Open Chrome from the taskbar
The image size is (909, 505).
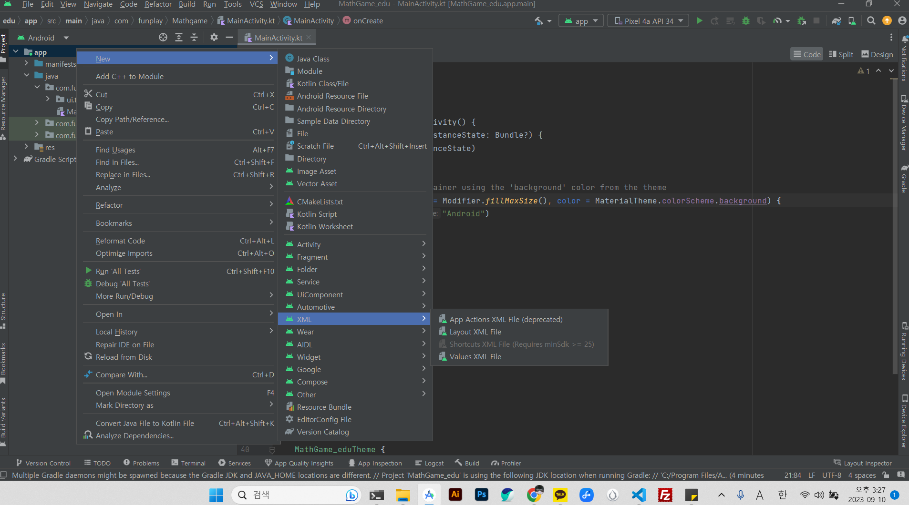(x=535, y=495)
